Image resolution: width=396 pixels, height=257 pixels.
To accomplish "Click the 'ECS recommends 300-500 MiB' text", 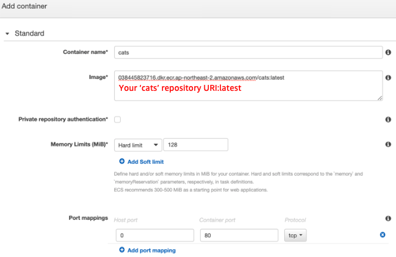I will tap(191, 190).
